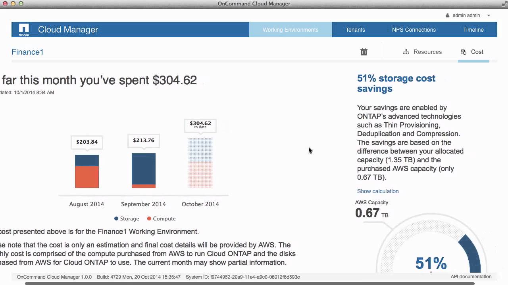Go to the Timeline tab
This screenshot has height=285, width=508.
coord(473,30)
